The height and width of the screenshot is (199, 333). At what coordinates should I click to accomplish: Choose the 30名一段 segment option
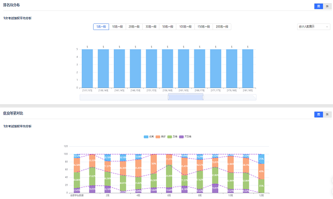point(151,26)
